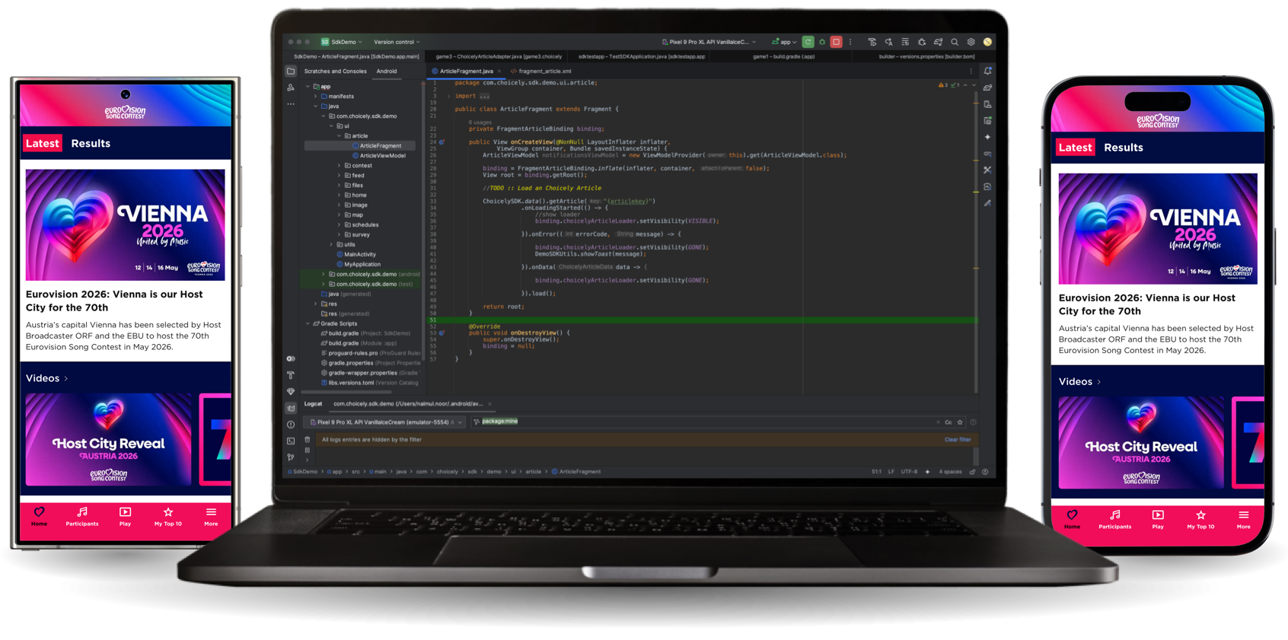The width and height of the screenshot is (1288, 640).
Task: Click the yellow user avatar icon
Action: coord(987,42)
